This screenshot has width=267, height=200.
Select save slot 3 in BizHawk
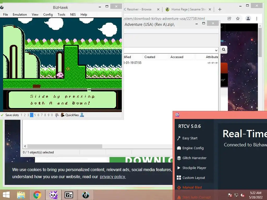[28, 115]
